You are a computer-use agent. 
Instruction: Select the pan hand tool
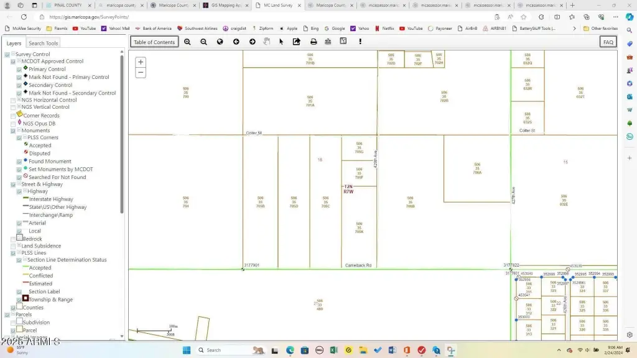[267, 42]
